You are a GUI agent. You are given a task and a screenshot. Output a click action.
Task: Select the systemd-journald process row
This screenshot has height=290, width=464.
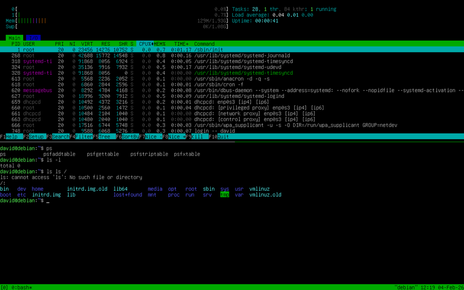(232, 55)
